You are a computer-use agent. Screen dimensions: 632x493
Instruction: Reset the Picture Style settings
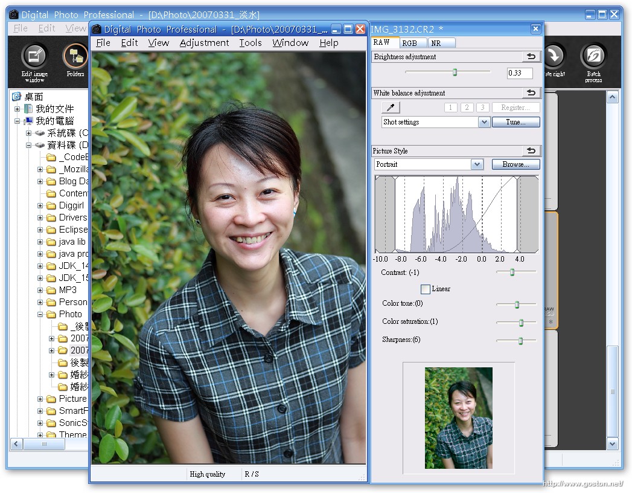[531, 150]
